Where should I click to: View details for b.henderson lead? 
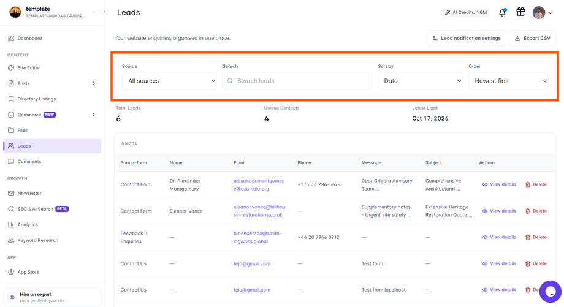coord(499,237)
